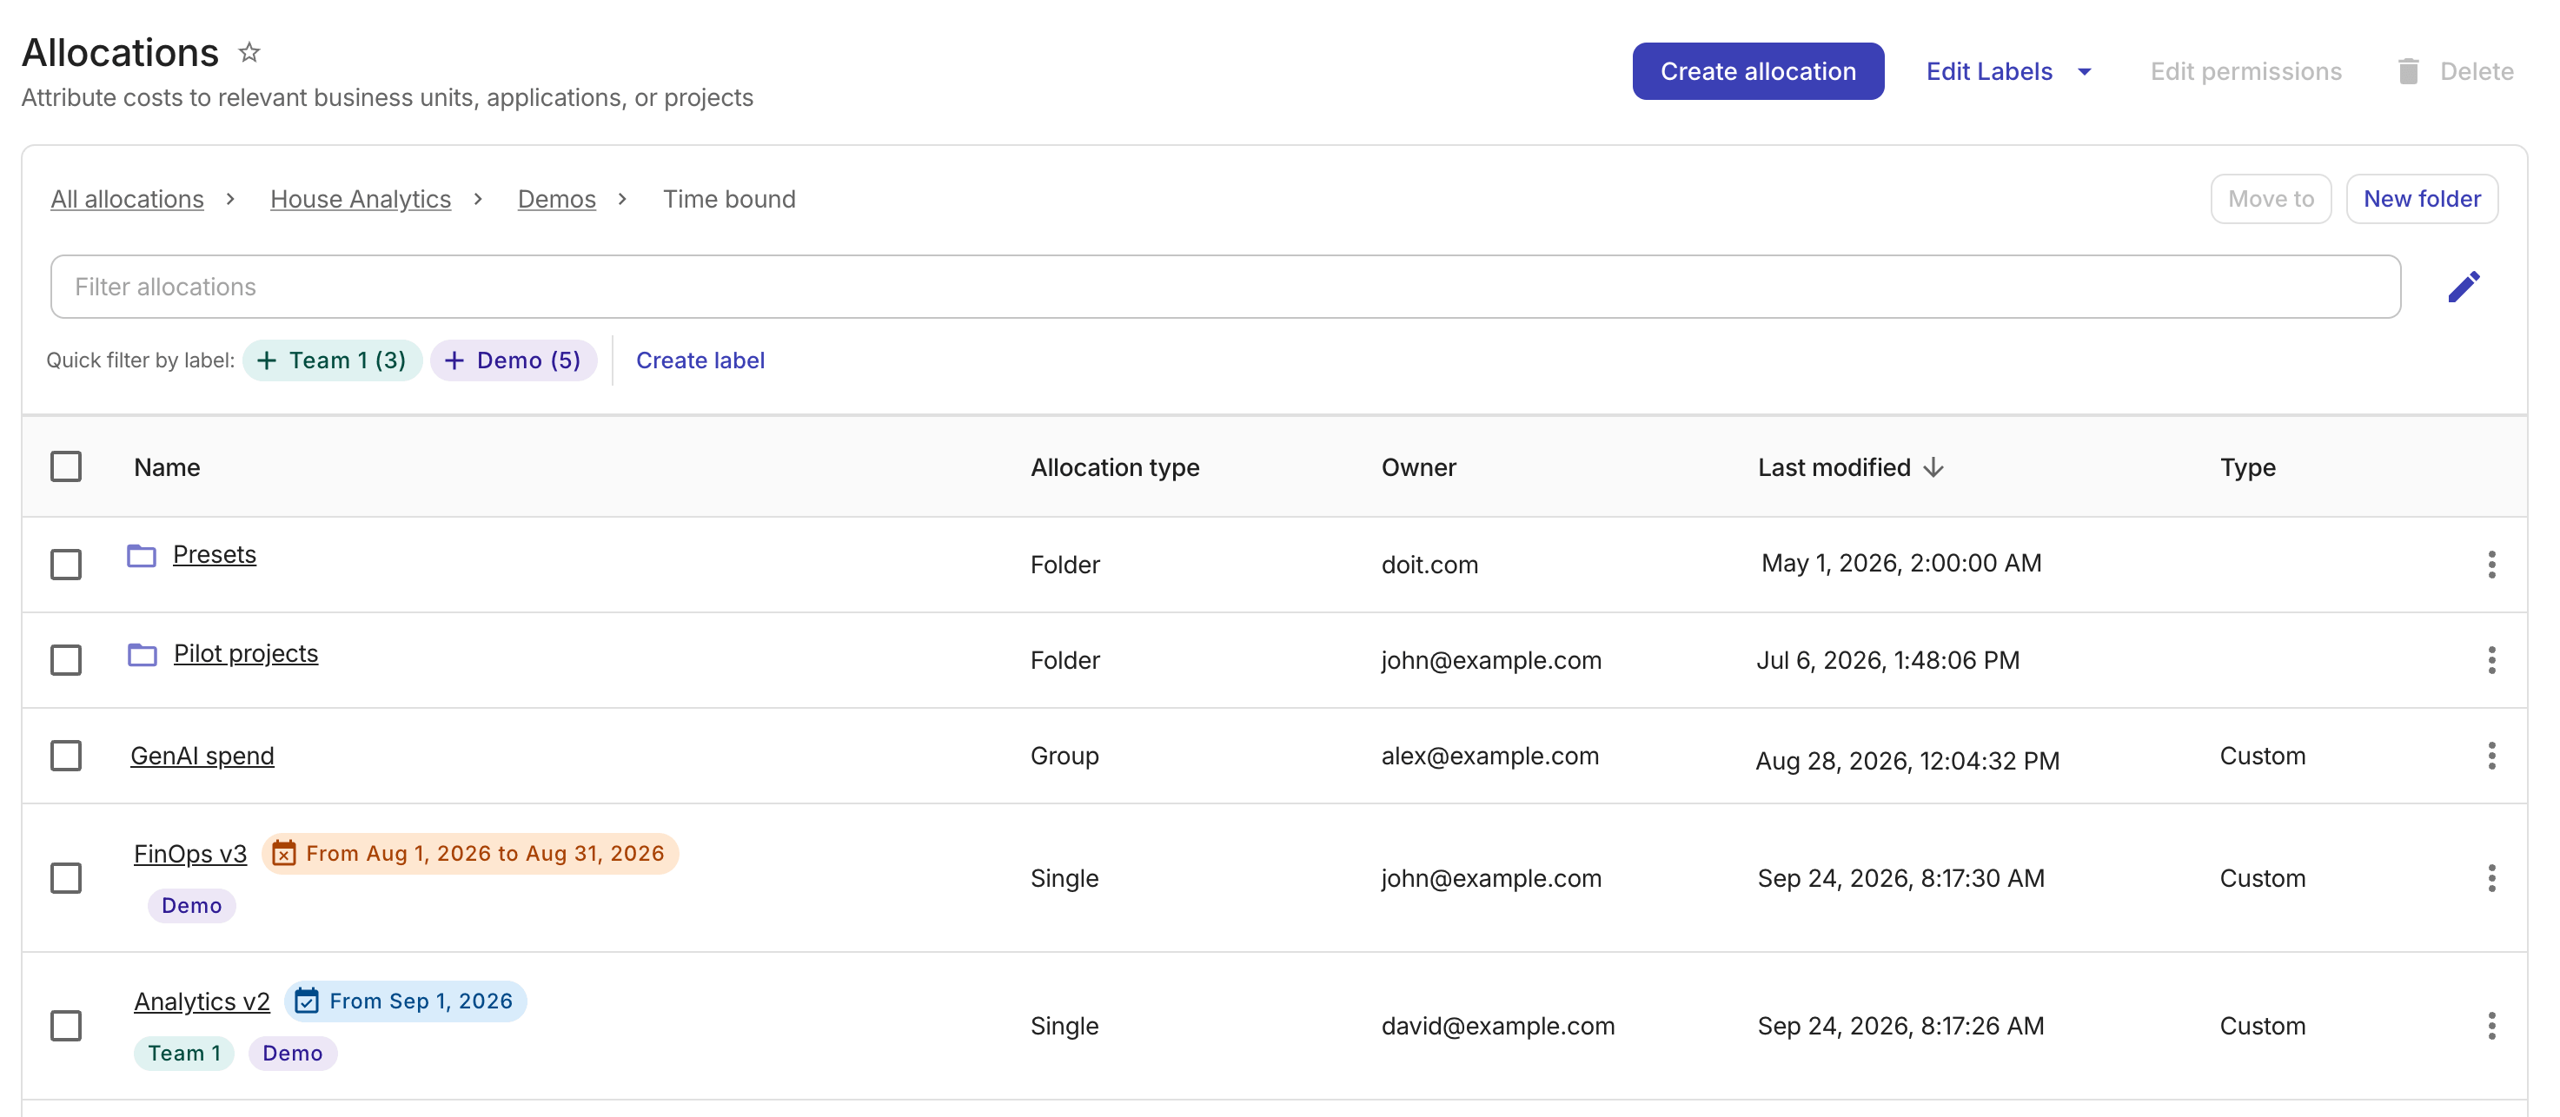Open more options for Presets row
2560x1117 pixels.
(2491, 565)
